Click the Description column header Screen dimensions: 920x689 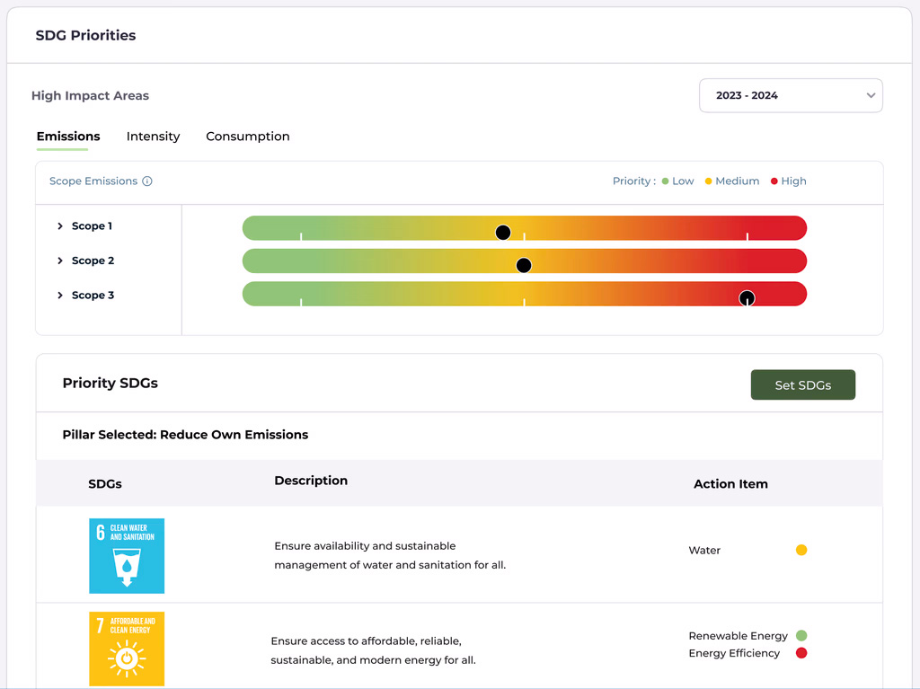tap(311, 481)
